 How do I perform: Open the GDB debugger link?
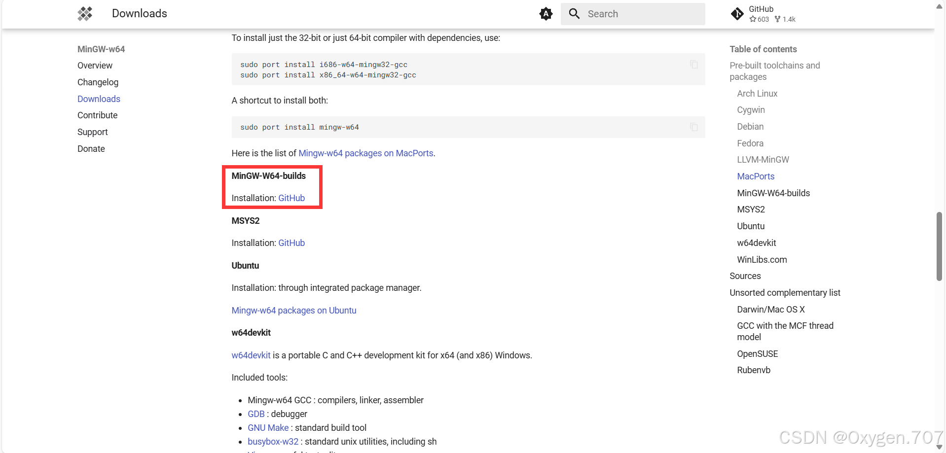click(256, 414)
